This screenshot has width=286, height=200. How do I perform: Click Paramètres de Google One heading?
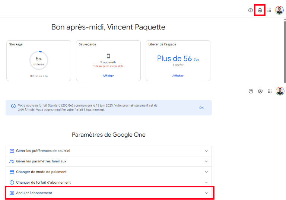click(109, 135)
